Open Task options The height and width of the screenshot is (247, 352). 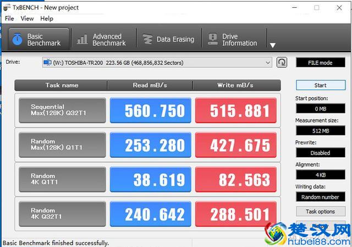[x=321, y=211]
